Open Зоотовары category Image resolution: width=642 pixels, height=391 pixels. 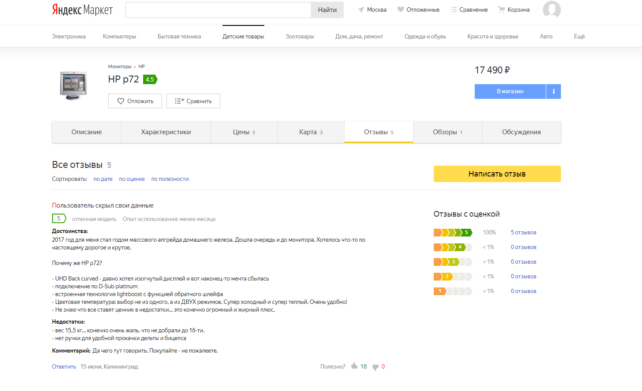300,36
